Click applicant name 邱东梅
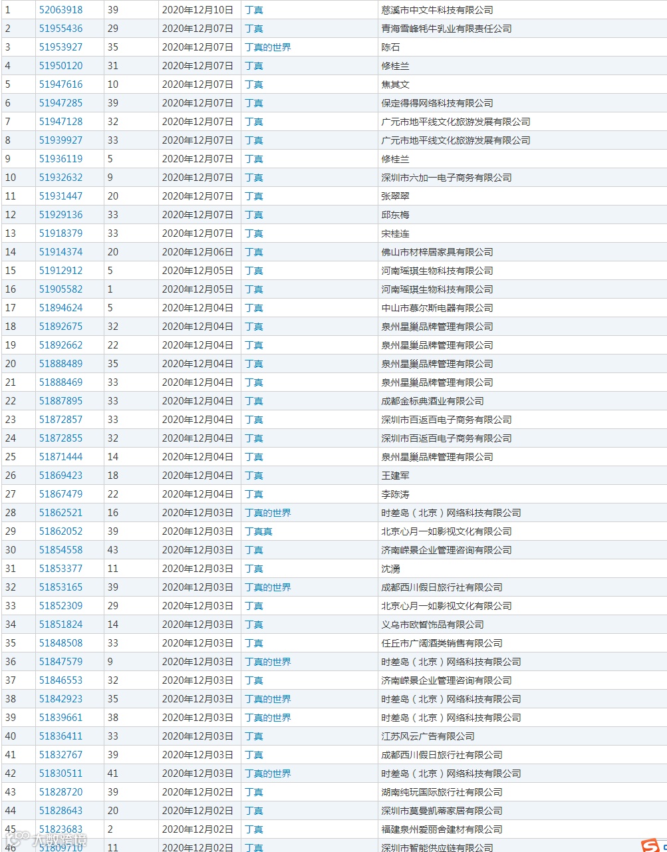Screen dimensions: 667x852 (396, 215)
